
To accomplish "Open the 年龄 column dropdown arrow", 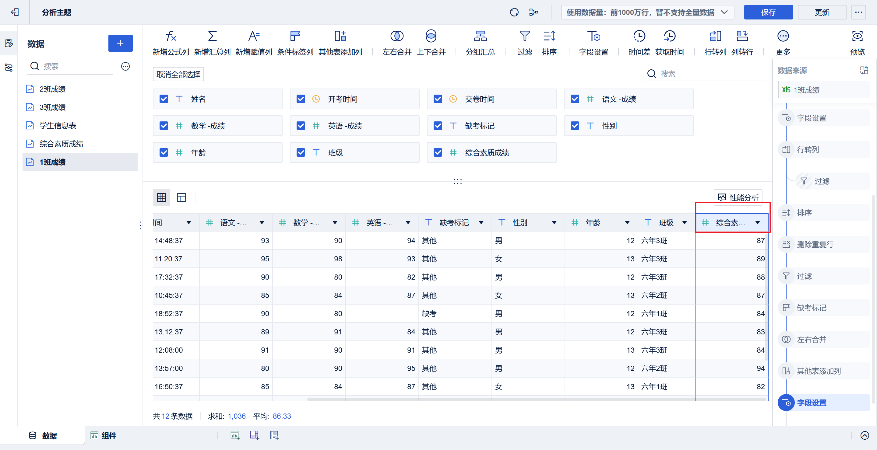I will (627, 223).
